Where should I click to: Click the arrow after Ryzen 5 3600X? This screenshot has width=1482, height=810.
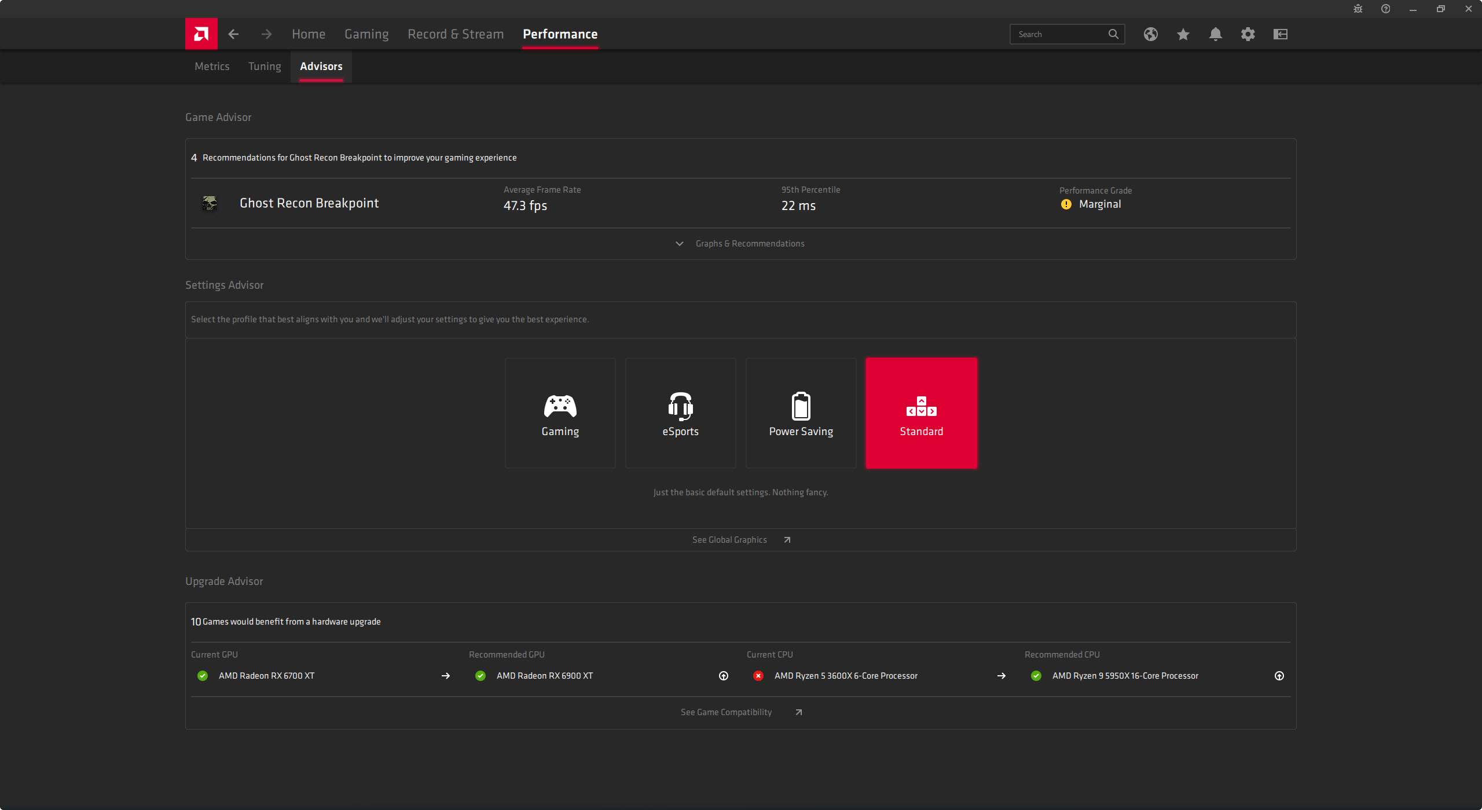pyautogui.click(x=1002, y=676)
